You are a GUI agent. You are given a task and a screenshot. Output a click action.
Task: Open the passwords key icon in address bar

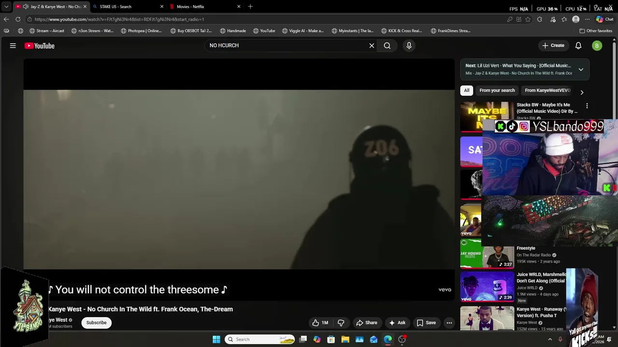coord(510,19)
